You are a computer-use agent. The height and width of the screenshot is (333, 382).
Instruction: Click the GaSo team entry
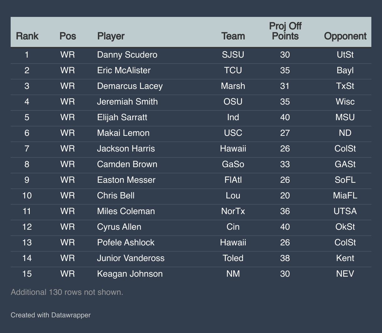pyautogui.click(x=233, y=164)
